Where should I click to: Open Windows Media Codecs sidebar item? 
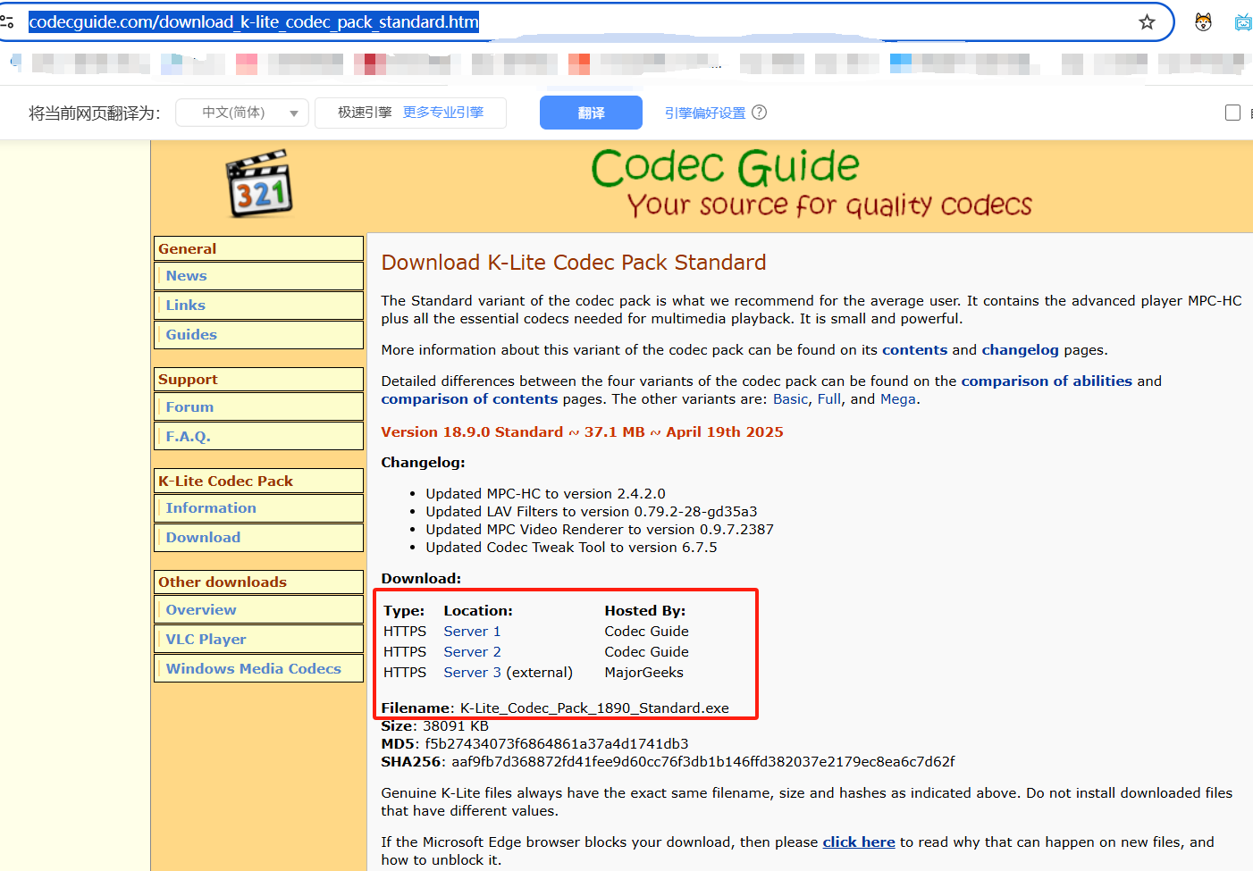[258, 669]
